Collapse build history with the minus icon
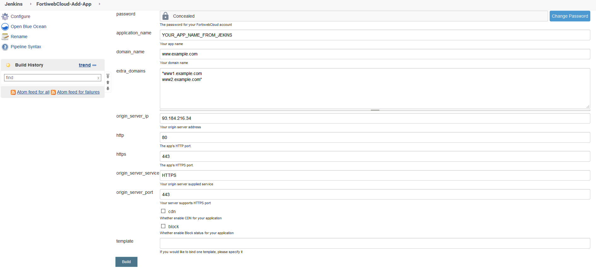The image size is (596, 277). (x=94, y=65)
